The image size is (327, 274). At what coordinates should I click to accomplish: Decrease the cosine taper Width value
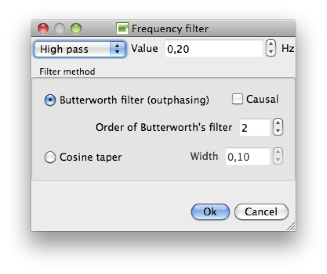(277, 160)
